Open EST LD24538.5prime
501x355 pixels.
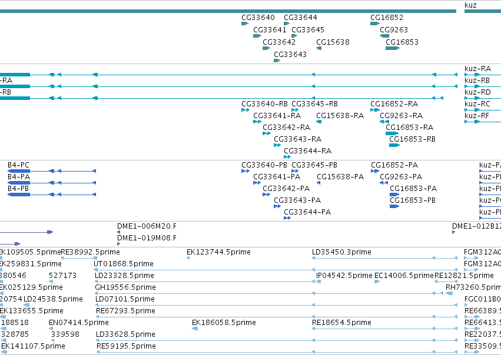[x=53, y=299]
